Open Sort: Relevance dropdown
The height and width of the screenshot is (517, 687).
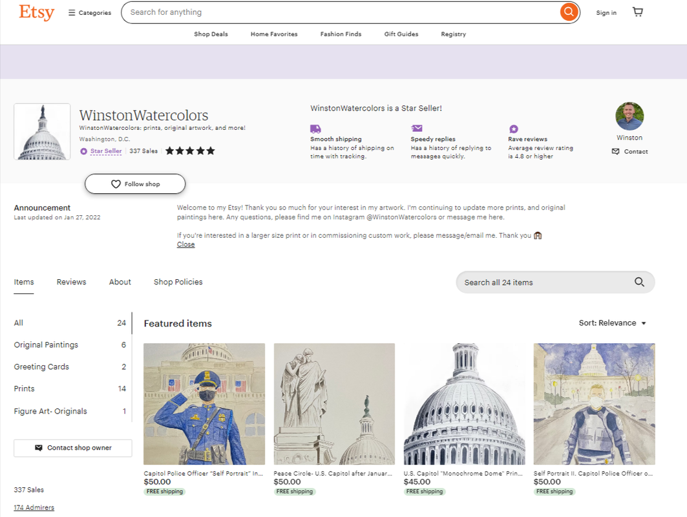(613, 323)
